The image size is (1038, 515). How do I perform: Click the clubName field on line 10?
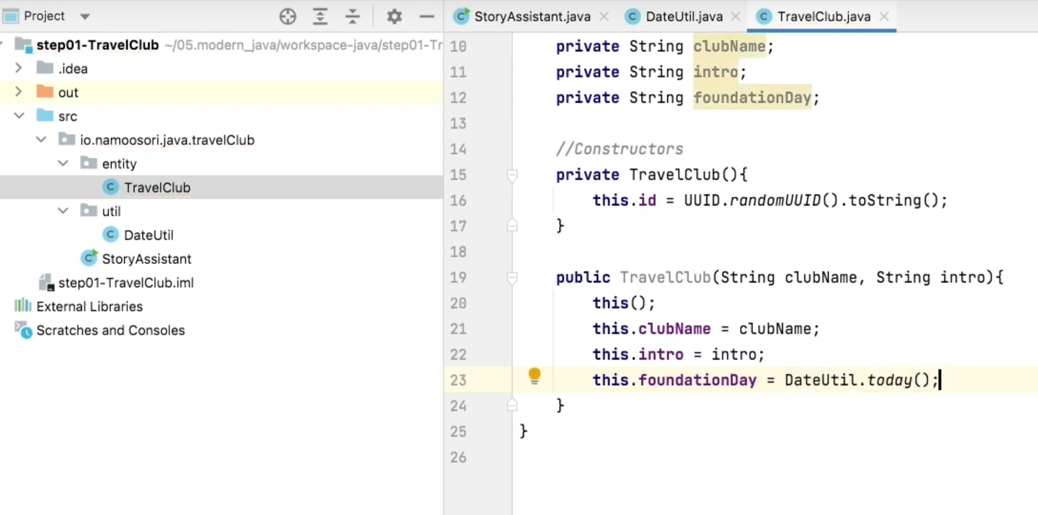pos(729,46)
